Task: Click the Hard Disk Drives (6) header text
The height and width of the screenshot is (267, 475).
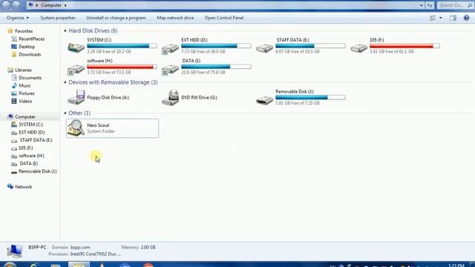Action: pos(93,30)
